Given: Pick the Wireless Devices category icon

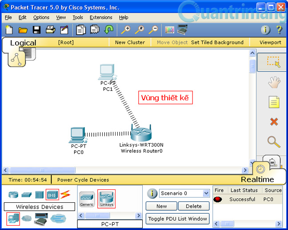Looking at the screenshot, I should point(52,195).
